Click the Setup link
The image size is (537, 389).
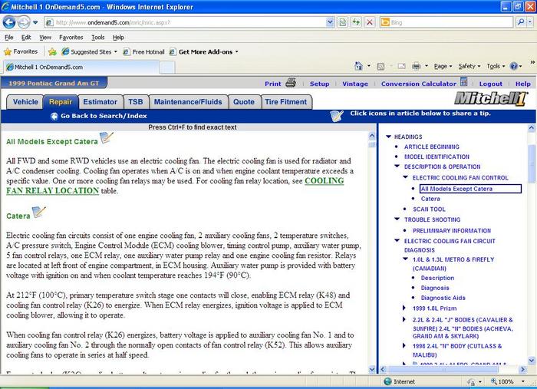click(320, 84)
